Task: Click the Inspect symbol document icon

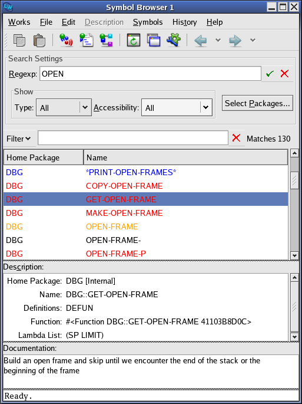Action: pos(86,40)
